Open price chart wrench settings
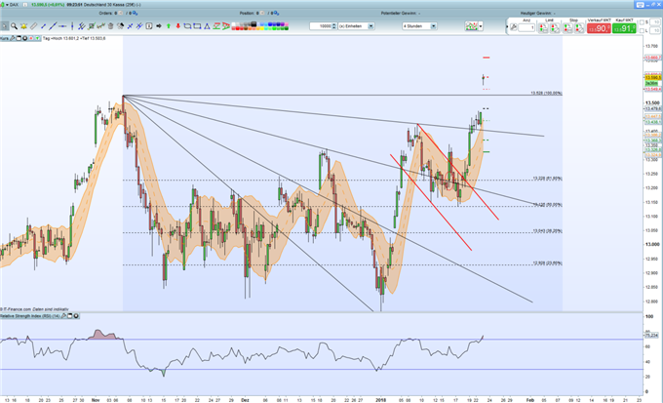Viewport: 663px width, 403px height. click(13, 38)
